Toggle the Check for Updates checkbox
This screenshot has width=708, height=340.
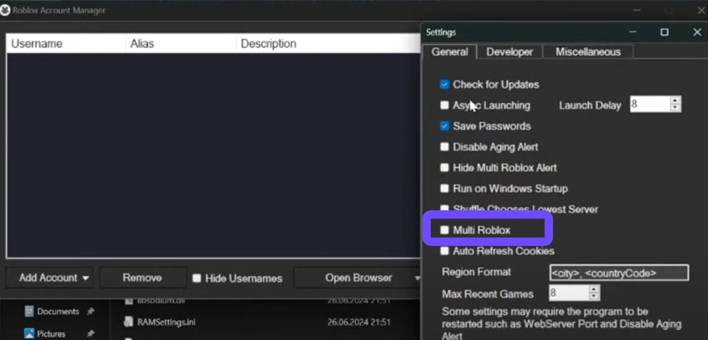click(445, 84)
